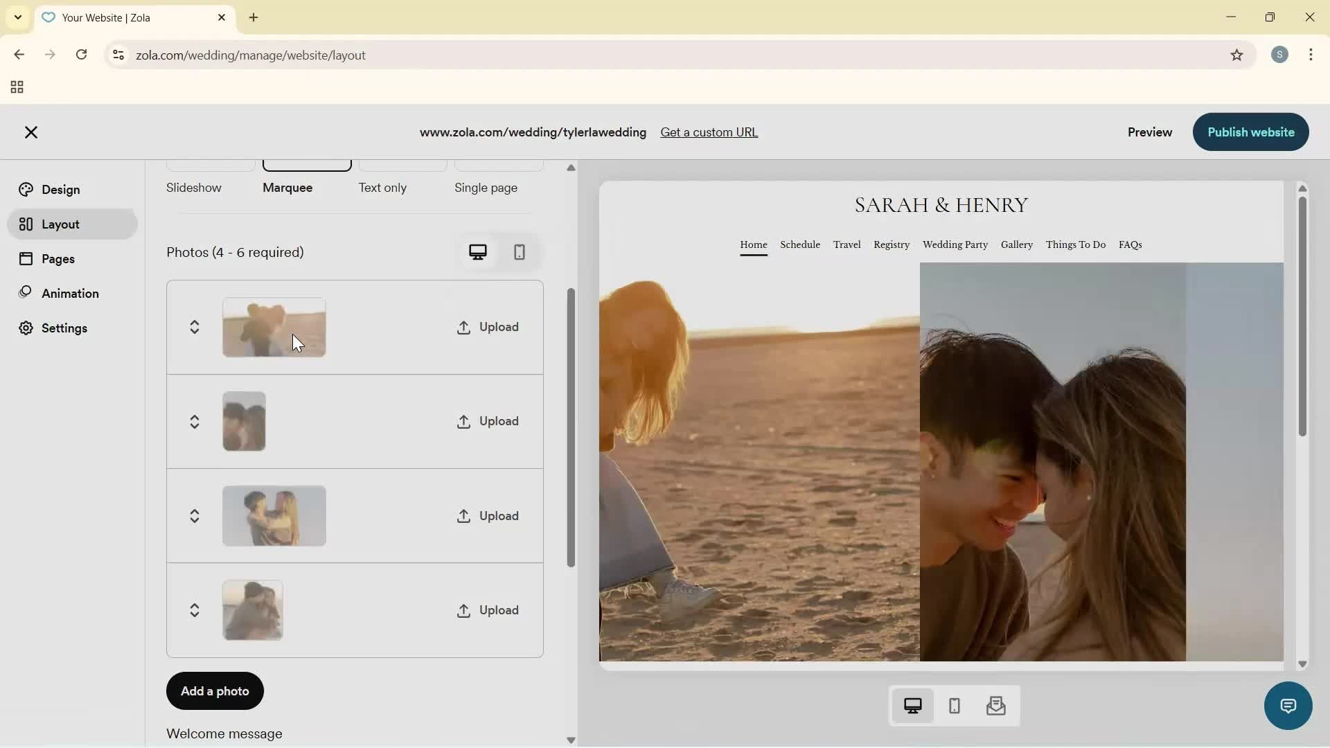Switch to the Schedule tab in preview
The width and height of the screenshot is (1330, 748).
point(799,244)
